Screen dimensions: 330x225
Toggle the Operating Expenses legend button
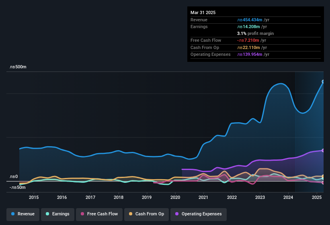[x=199, y=214]
